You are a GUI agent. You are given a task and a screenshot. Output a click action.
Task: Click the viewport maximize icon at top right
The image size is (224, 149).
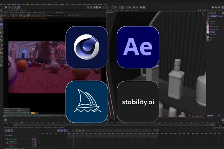205,10
